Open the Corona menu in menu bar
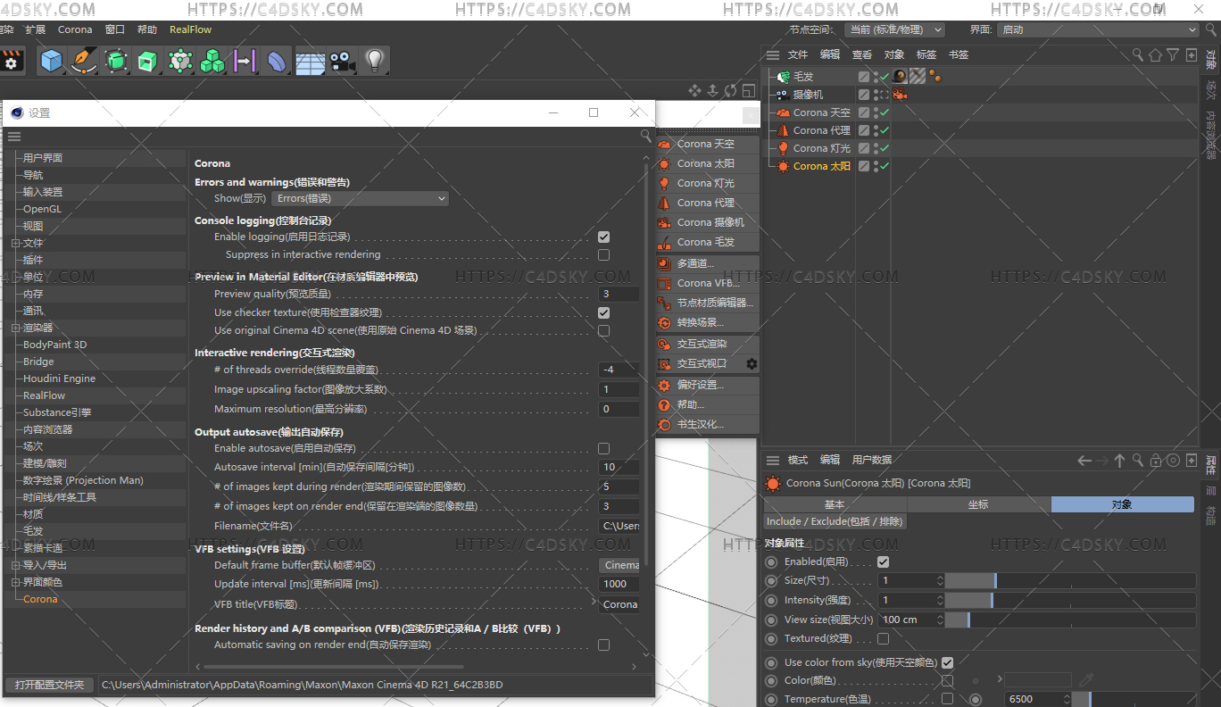 [75, 29]
